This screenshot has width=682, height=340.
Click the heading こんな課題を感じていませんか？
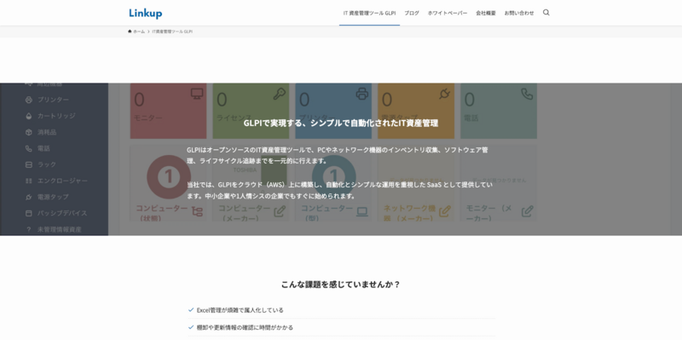pos(340,285)
